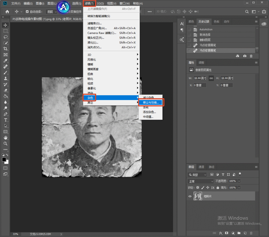Open the 图像 menu
Image resolution: width=269 pixels, height=237 pixels.
point(40,3)
